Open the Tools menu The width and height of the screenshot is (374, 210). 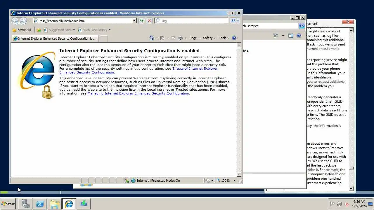pos(224,38)
